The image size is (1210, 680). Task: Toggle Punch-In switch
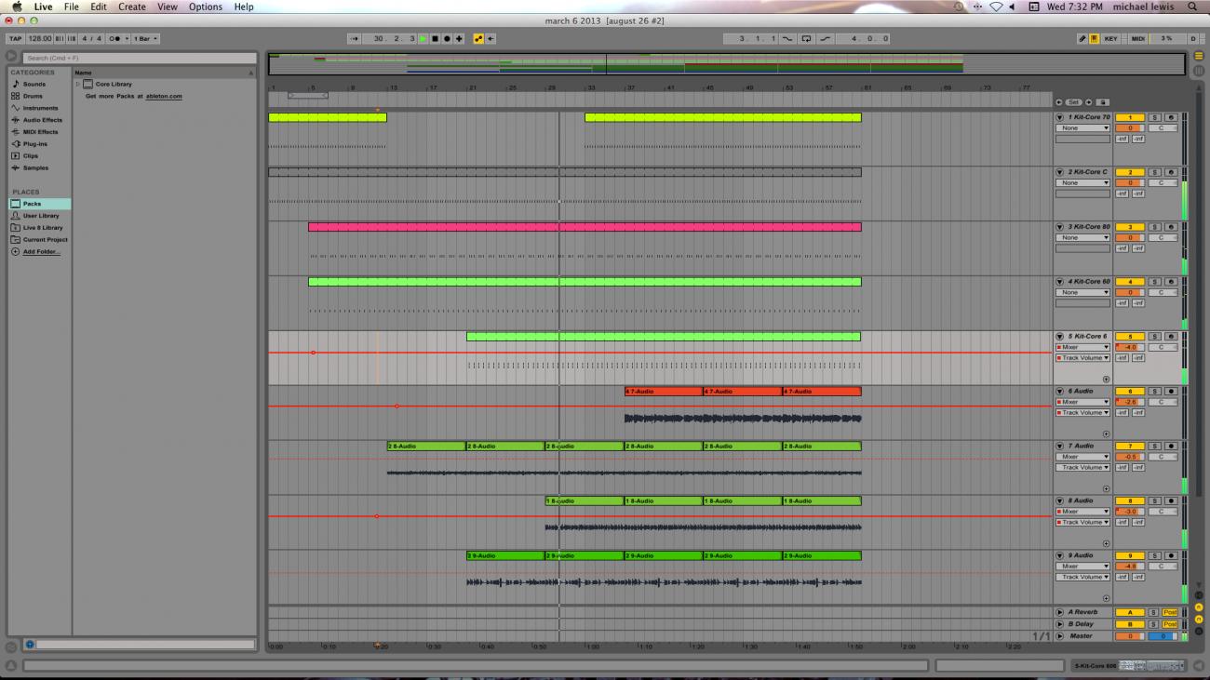(786, 39)
